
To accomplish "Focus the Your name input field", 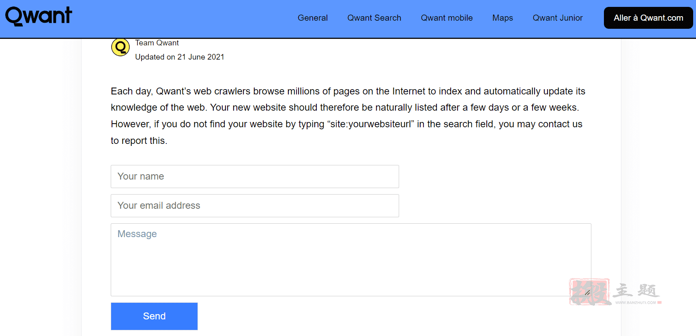I will coord(255,176).
